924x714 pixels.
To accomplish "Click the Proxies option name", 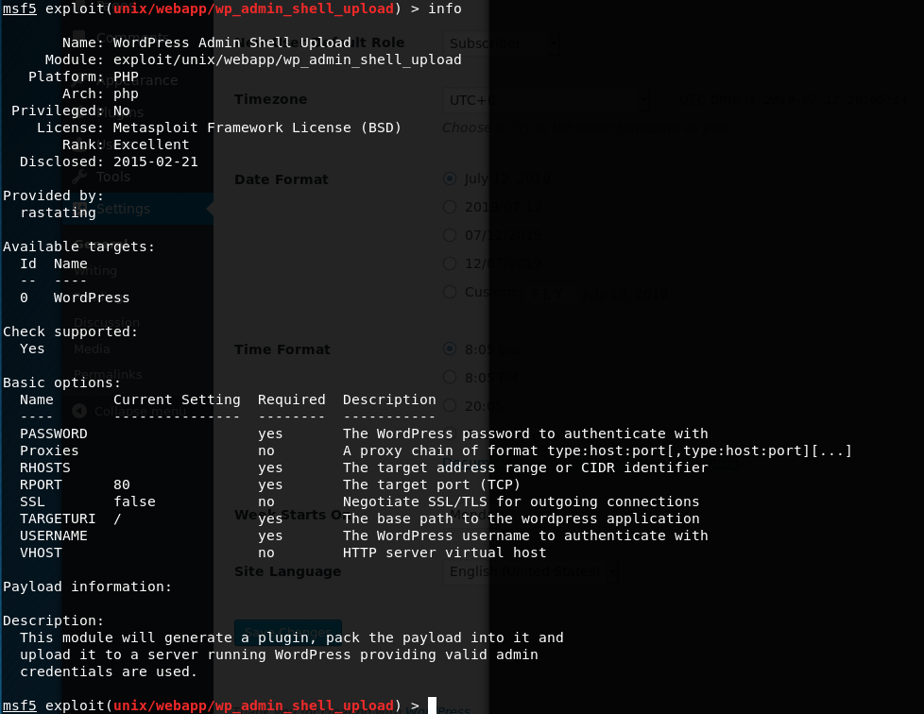I will tap(49, 450).
